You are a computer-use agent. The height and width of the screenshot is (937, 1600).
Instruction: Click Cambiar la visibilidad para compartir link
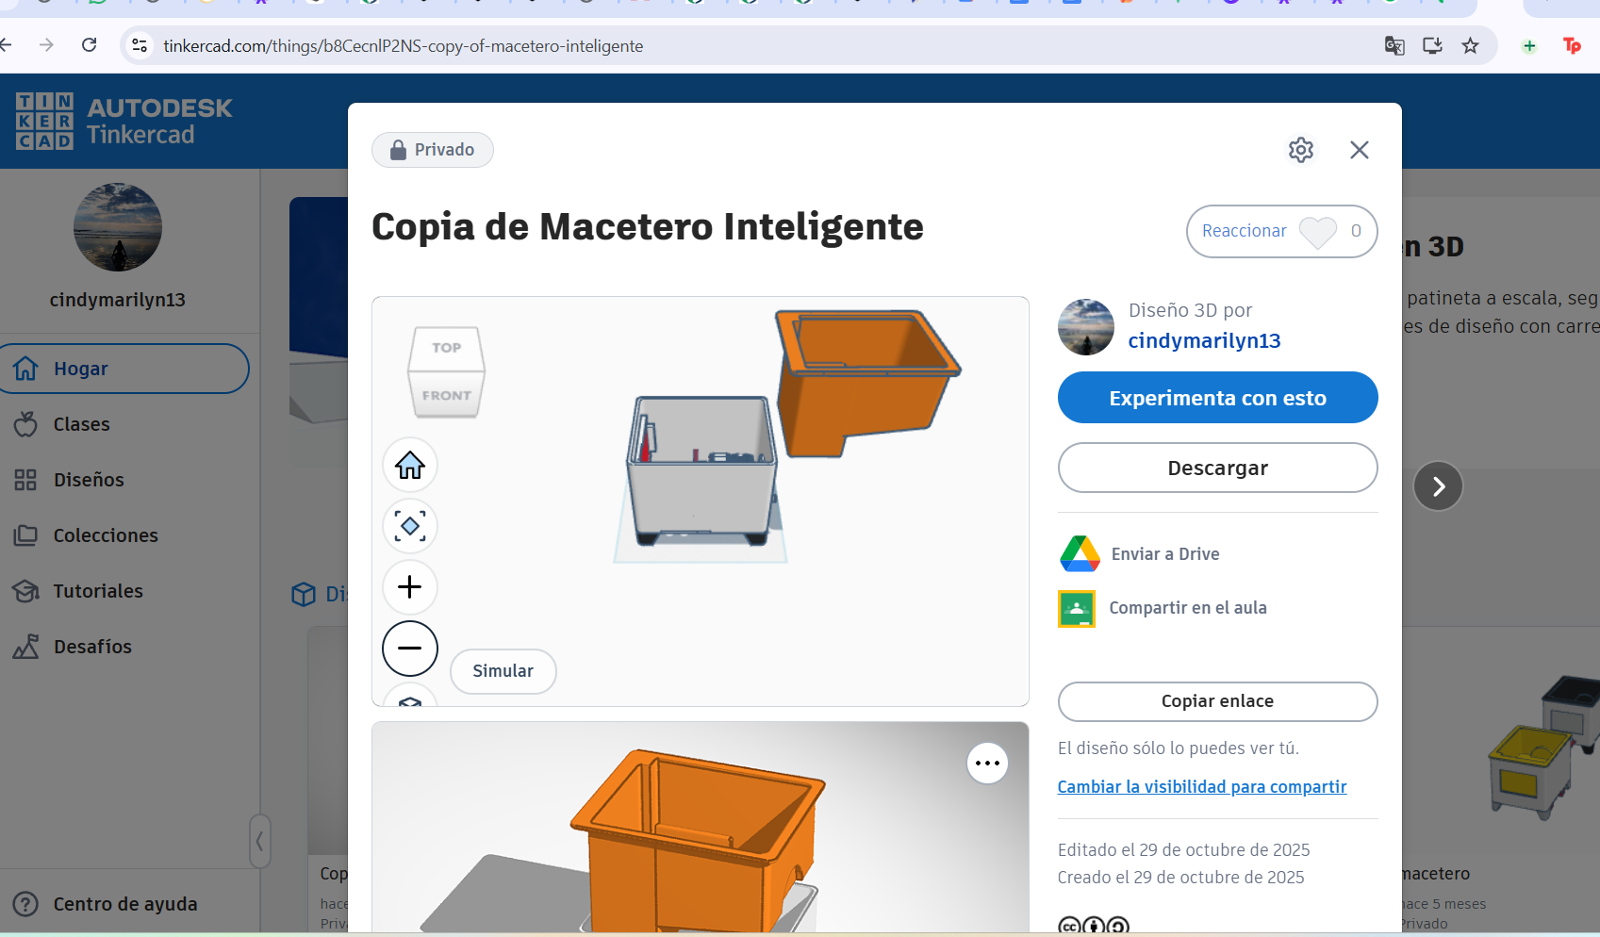coord(1201,787)
